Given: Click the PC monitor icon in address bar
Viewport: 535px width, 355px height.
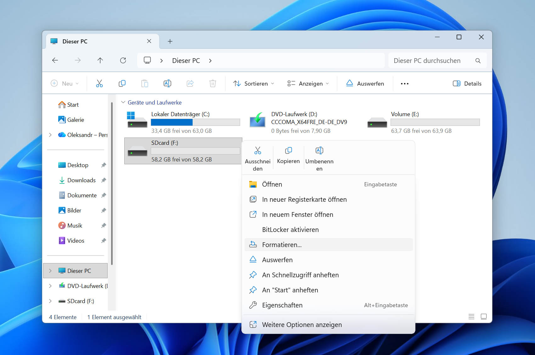Looking at the screenshot, I should 147,60.
